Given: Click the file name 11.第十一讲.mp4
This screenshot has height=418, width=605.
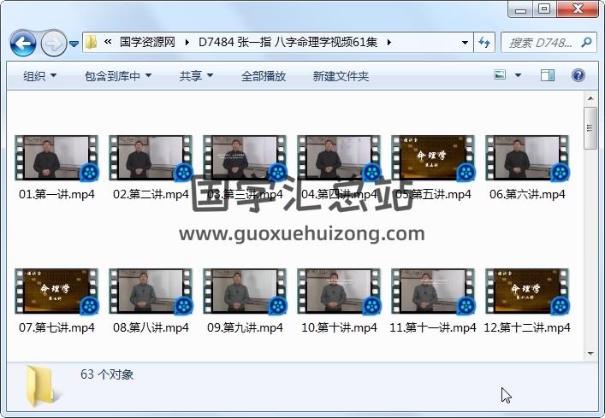Looking at the screenshot, I should click(x=433, y=327).
